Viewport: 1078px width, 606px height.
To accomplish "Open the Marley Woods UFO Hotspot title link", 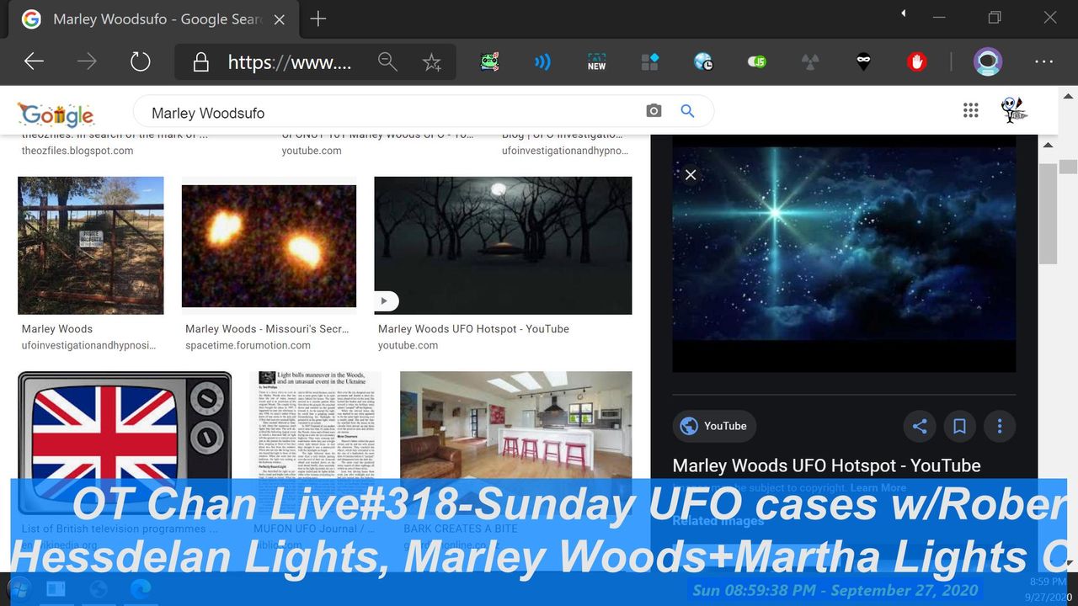I will (826, 465).
